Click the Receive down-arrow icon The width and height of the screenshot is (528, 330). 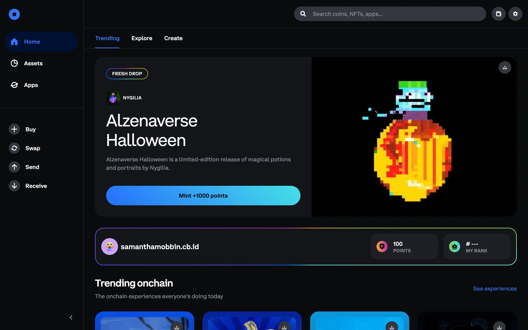click(x=14, y=186)
